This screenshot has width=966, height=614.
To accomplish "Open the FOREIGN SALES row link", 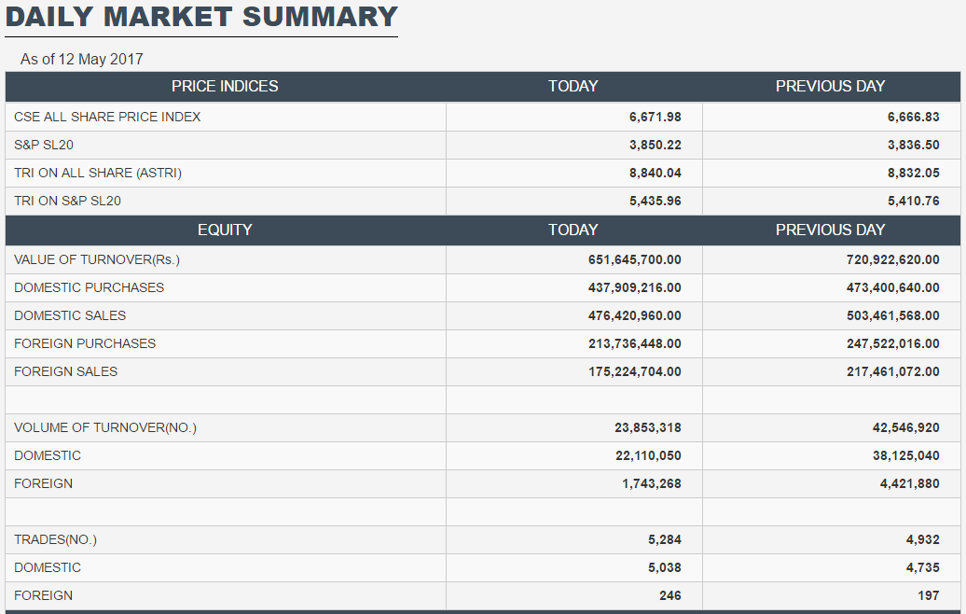I will click(x=64, y=371).
